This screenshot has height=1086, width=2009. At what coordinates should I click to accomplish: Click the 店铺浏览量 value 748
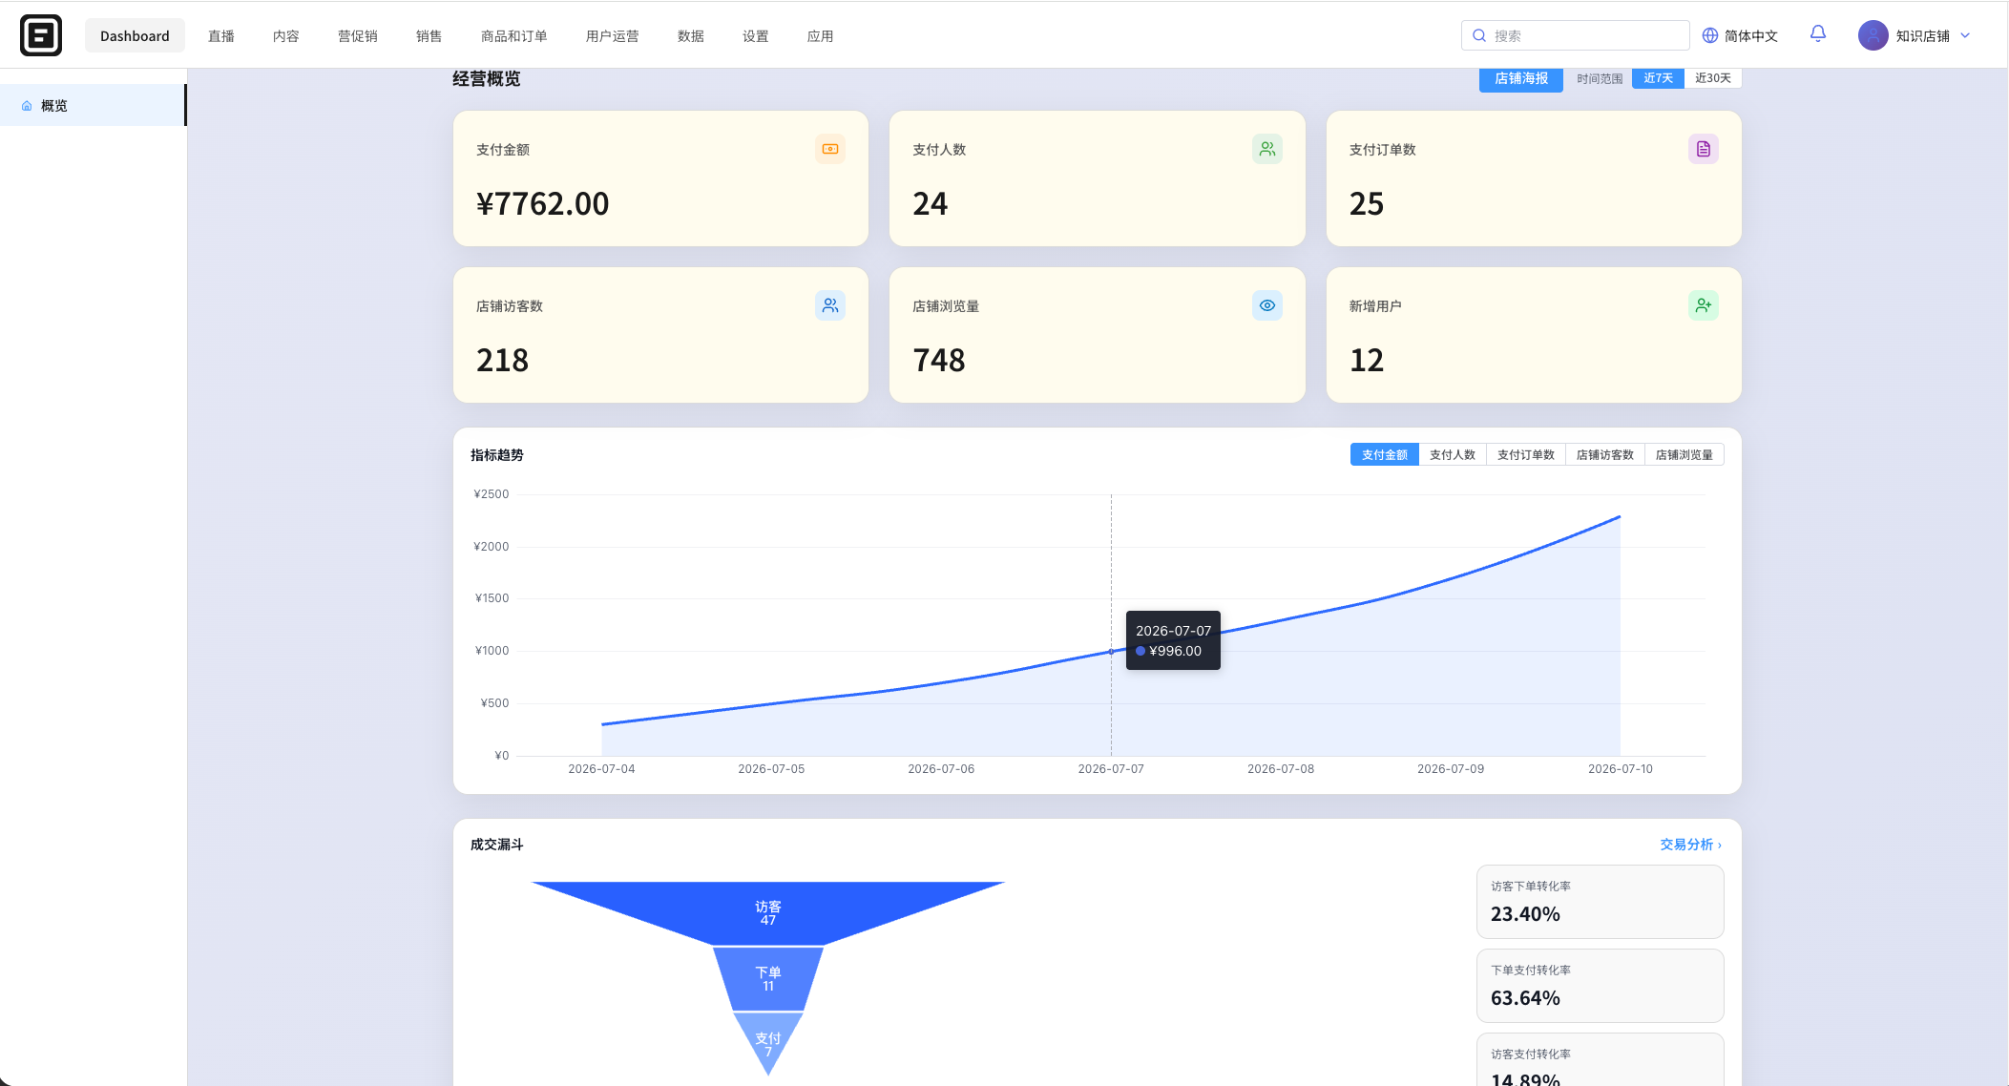pos(939,360)
